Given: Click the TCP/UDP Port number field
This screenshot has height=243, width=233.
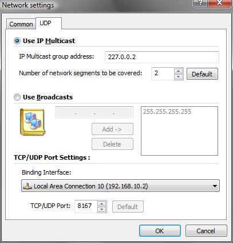Looking at the screenshot, I should point(86,206).
